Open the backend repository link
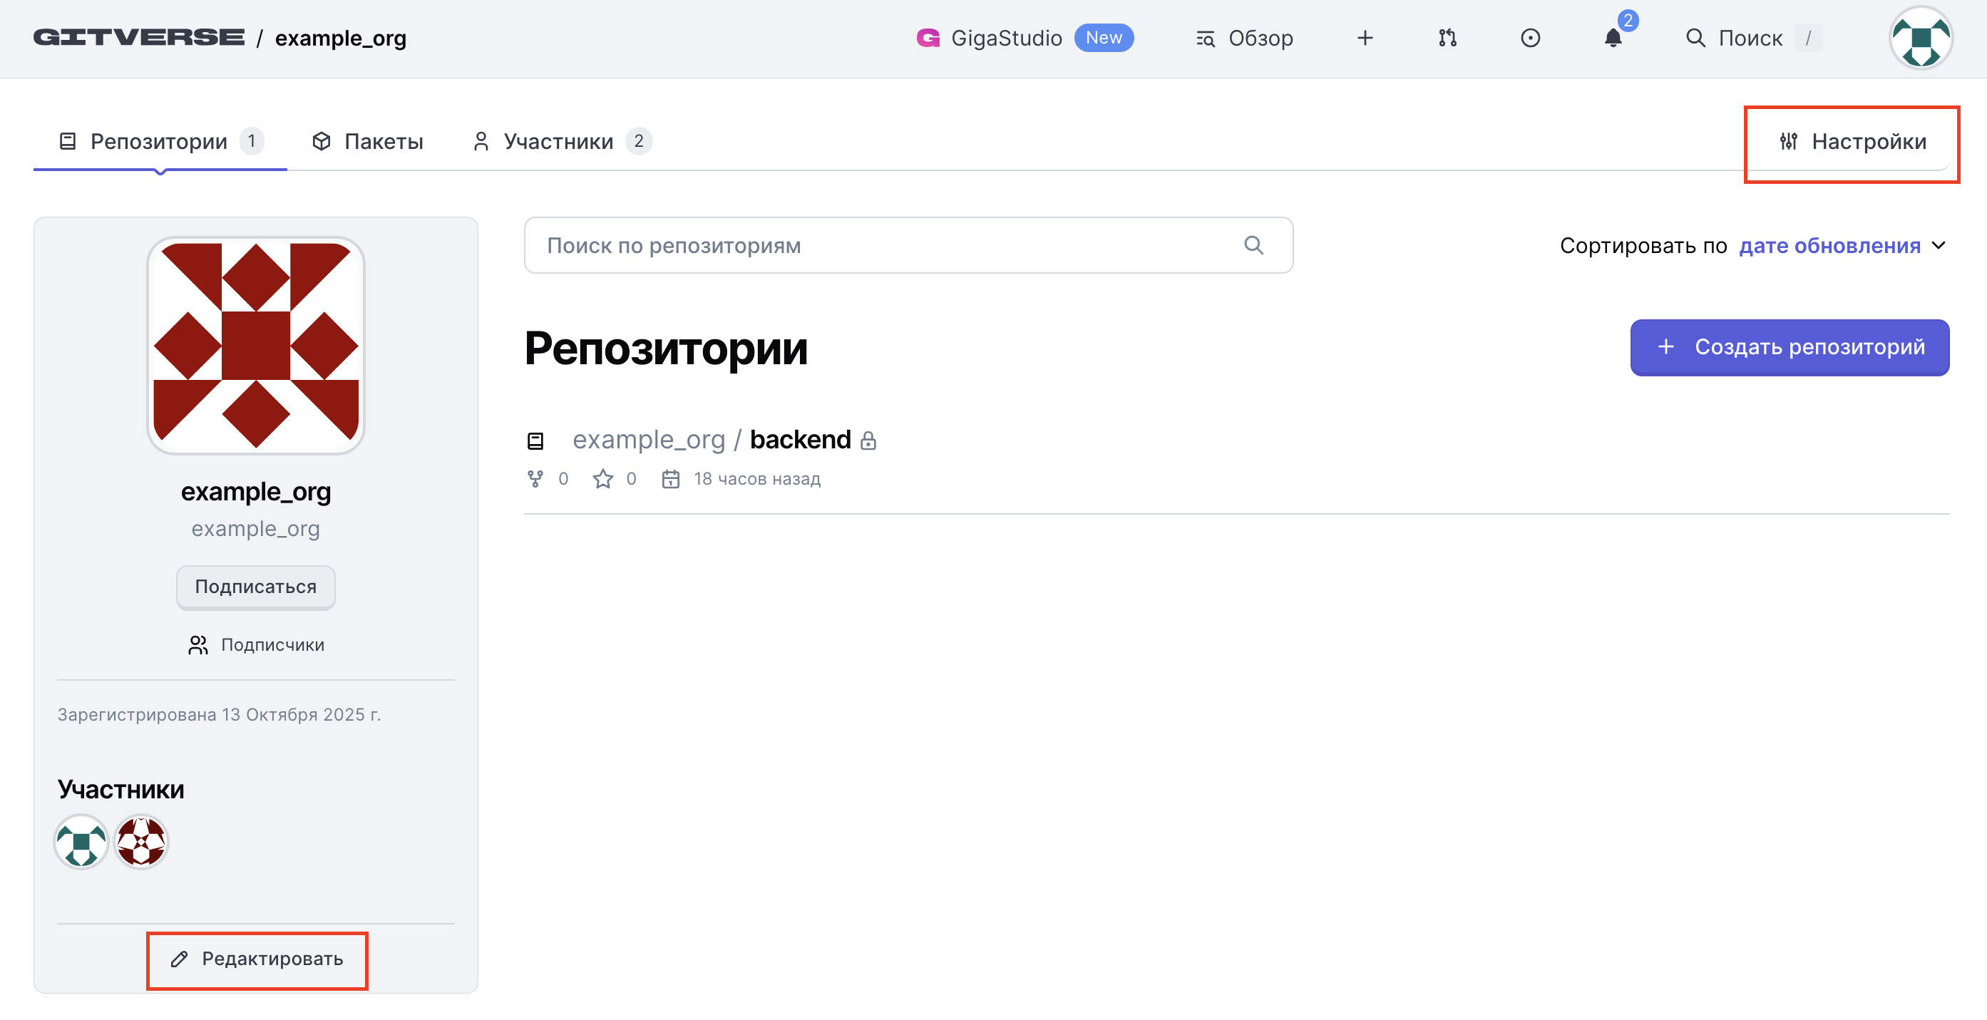Viewport: 1987px width, 1020px height. coord(800,440)
